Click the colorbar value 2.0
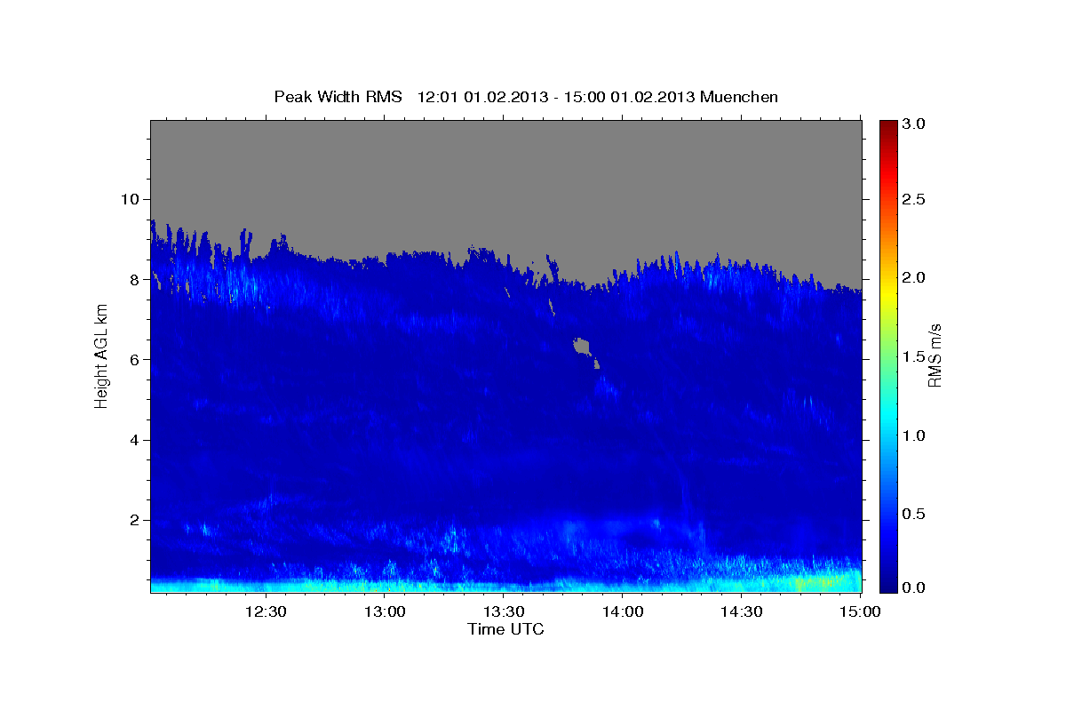Image resolution: width=1066 pixels, height=711 pixels. point(914,277)
